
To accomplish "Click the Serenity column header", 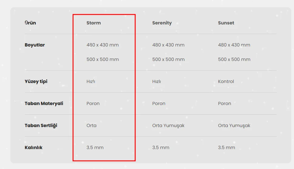I will coord(162,23).
